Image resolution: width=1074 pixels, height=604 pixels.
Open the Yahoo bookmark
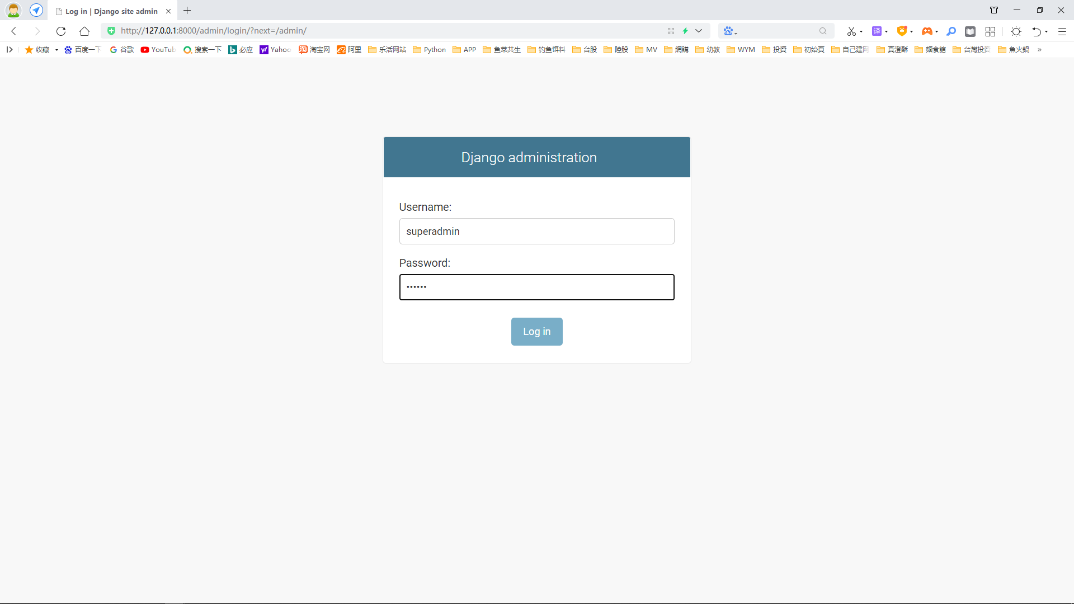(x=275, y=50)
